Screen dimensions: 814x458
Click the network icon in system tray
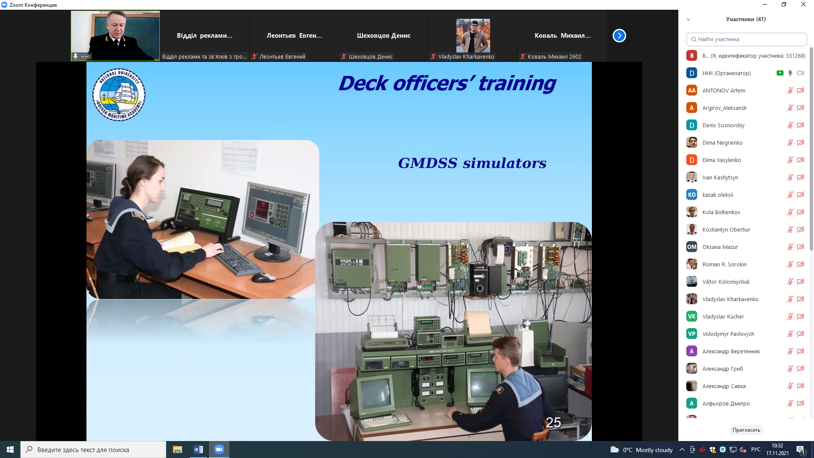pos(733,450)
